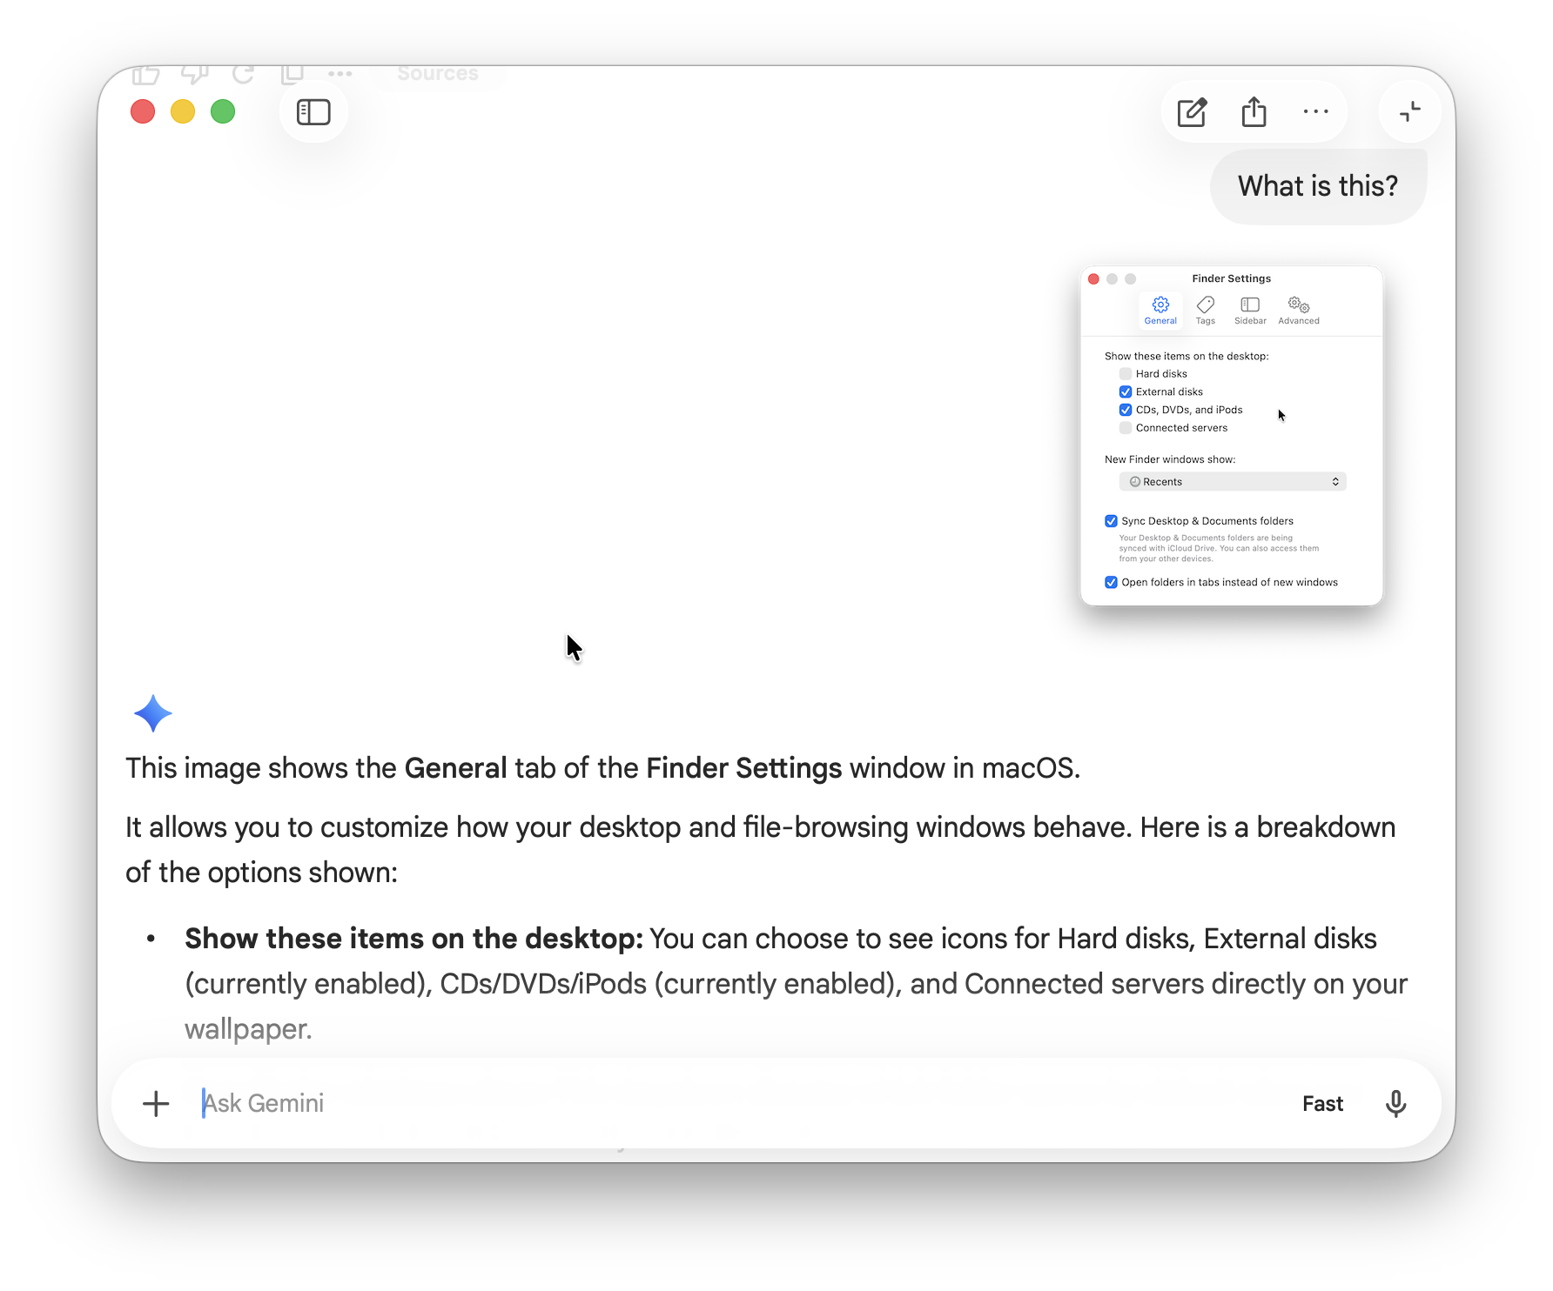The height and width of the screenshot is (1291, 1553).
Task: Open the New Finder windows show dropdown
Action: [1232, 481]
